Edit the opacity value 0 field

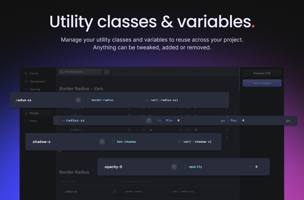click(256, 167)
